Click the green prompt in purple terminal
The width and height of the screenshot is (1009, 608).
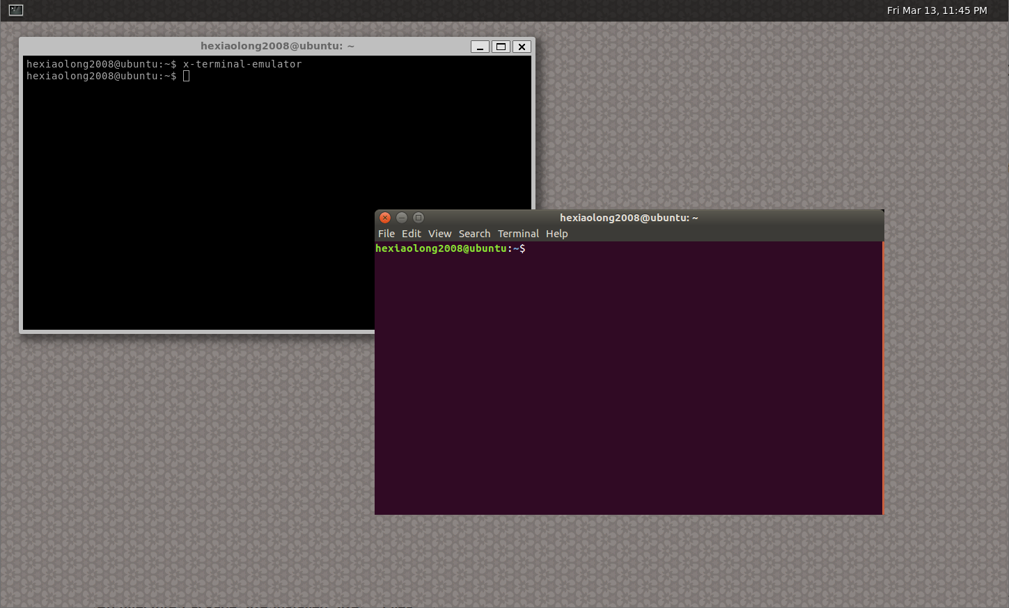(x=451, y=248)
